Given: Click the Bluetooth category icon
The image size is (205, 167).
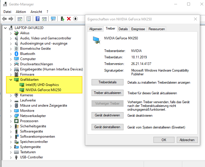Looking at the screenshot, I should tap(16, 54).
